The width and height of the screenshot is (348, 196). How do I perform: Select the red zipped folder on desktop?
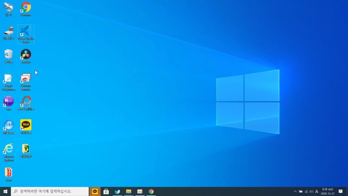[x=8, y=174]
